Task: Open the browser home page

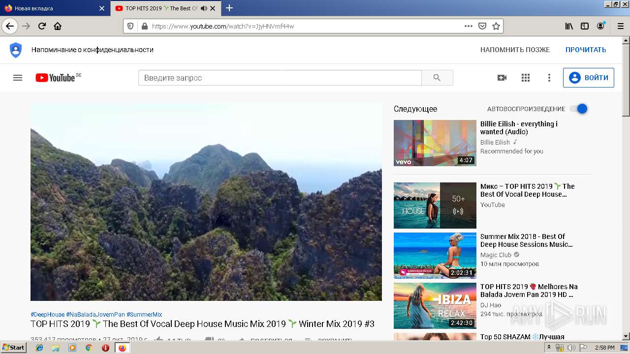Action: [x=58, y=26]
